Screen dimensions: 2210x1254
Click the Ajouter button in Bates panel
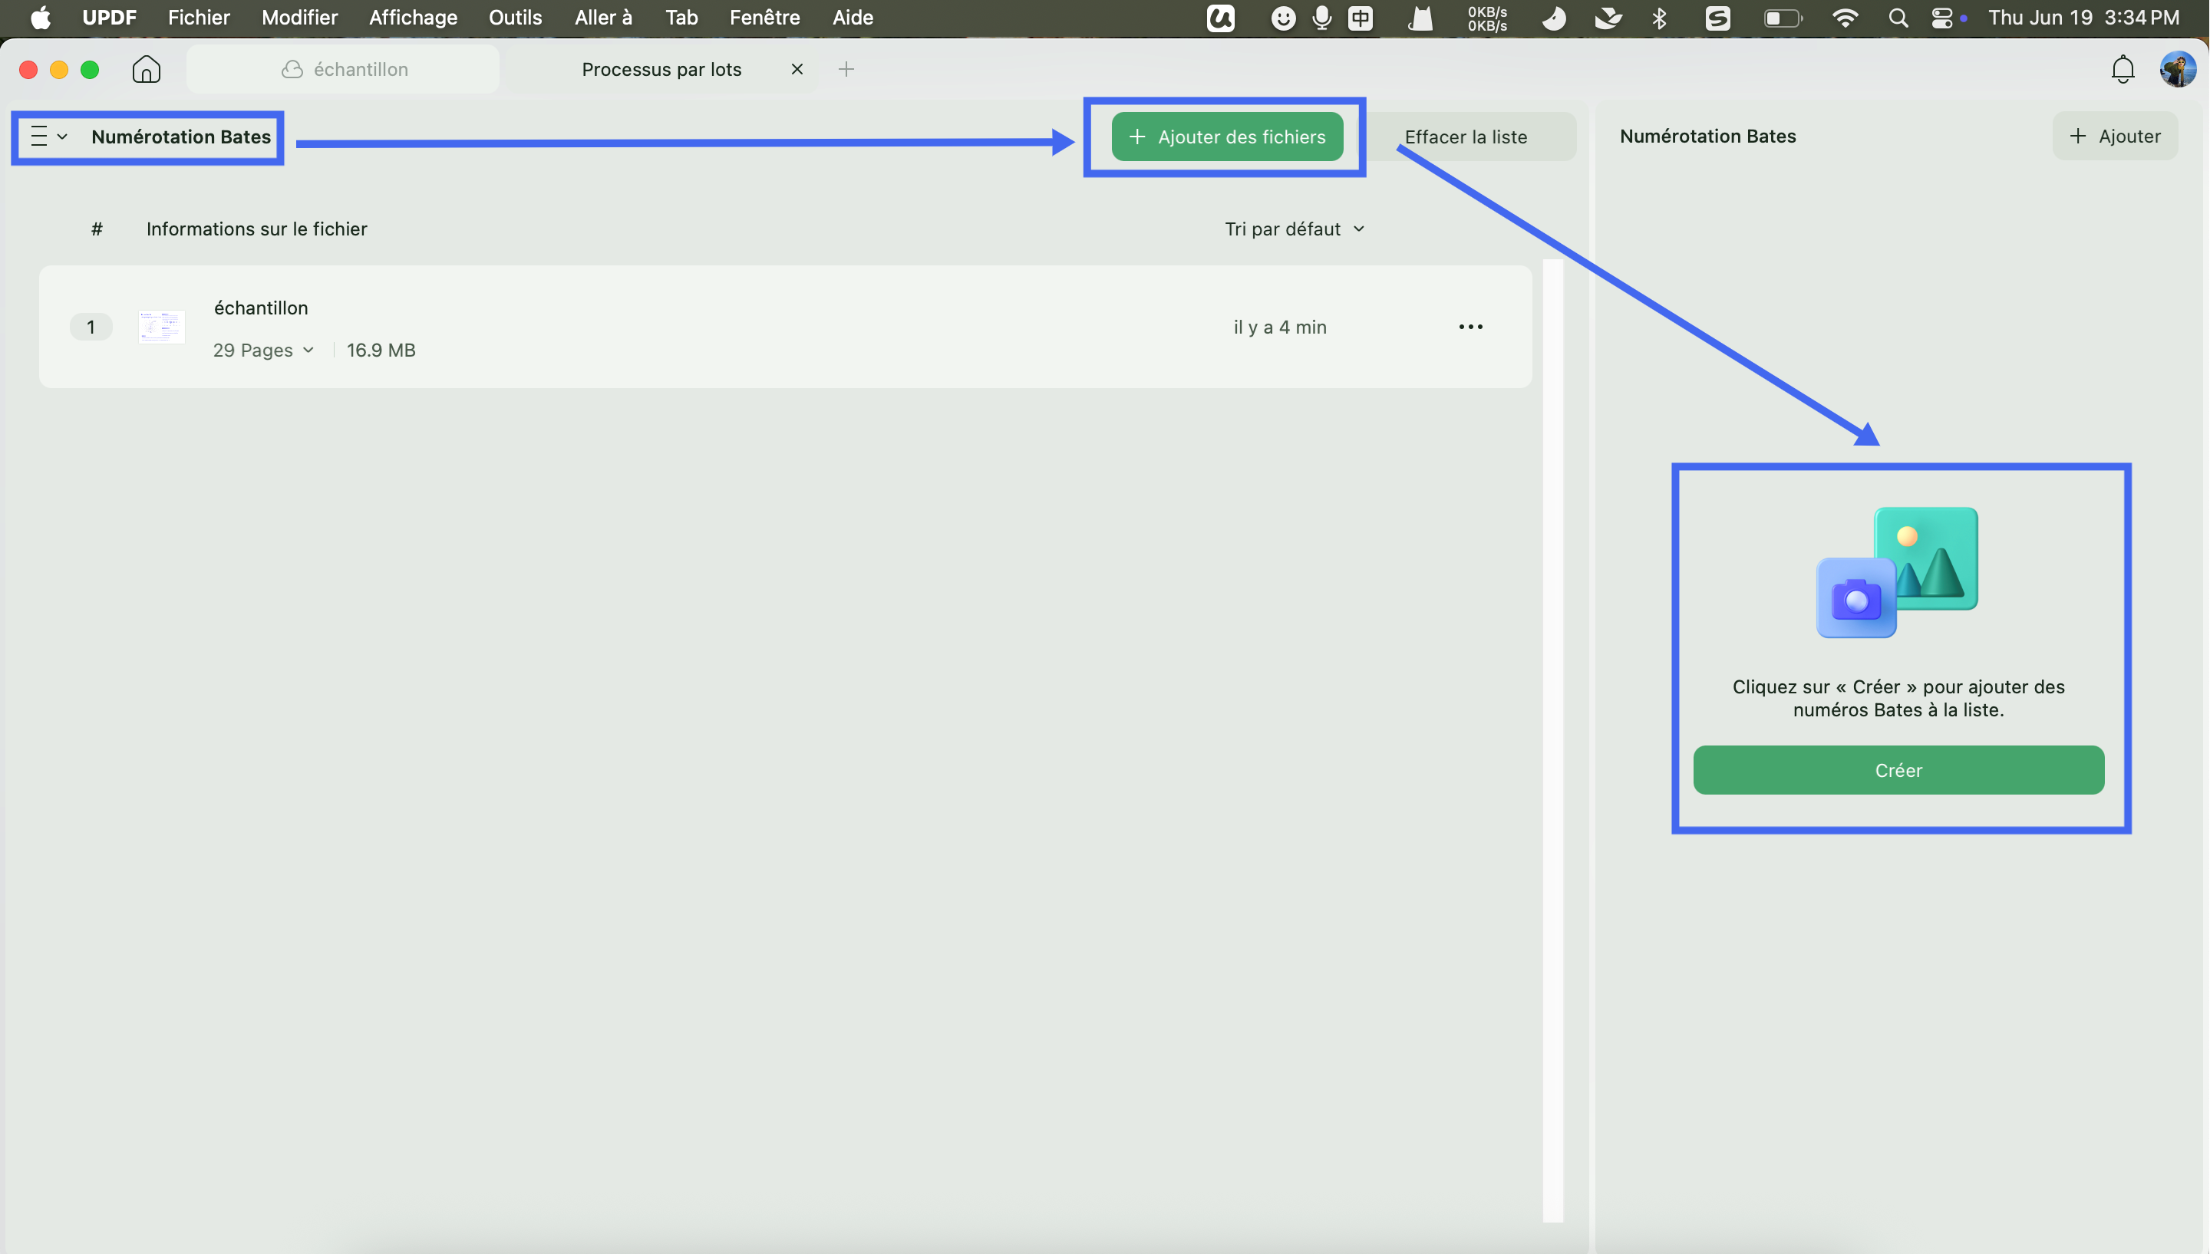pos(2114,136)
